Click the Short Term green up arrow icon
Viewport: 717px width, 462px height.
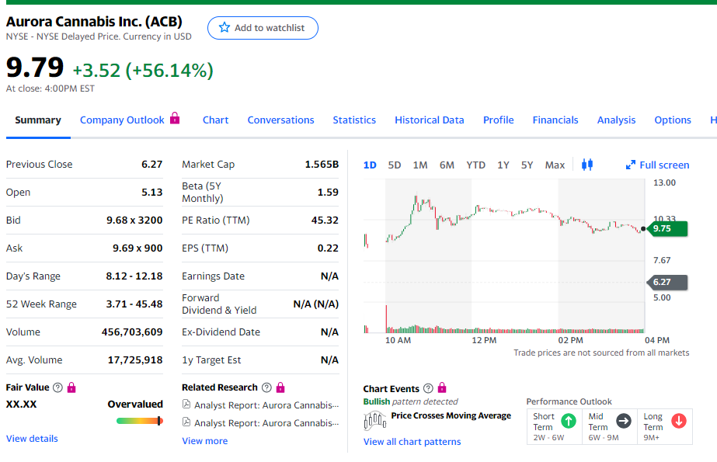(568, 421)
